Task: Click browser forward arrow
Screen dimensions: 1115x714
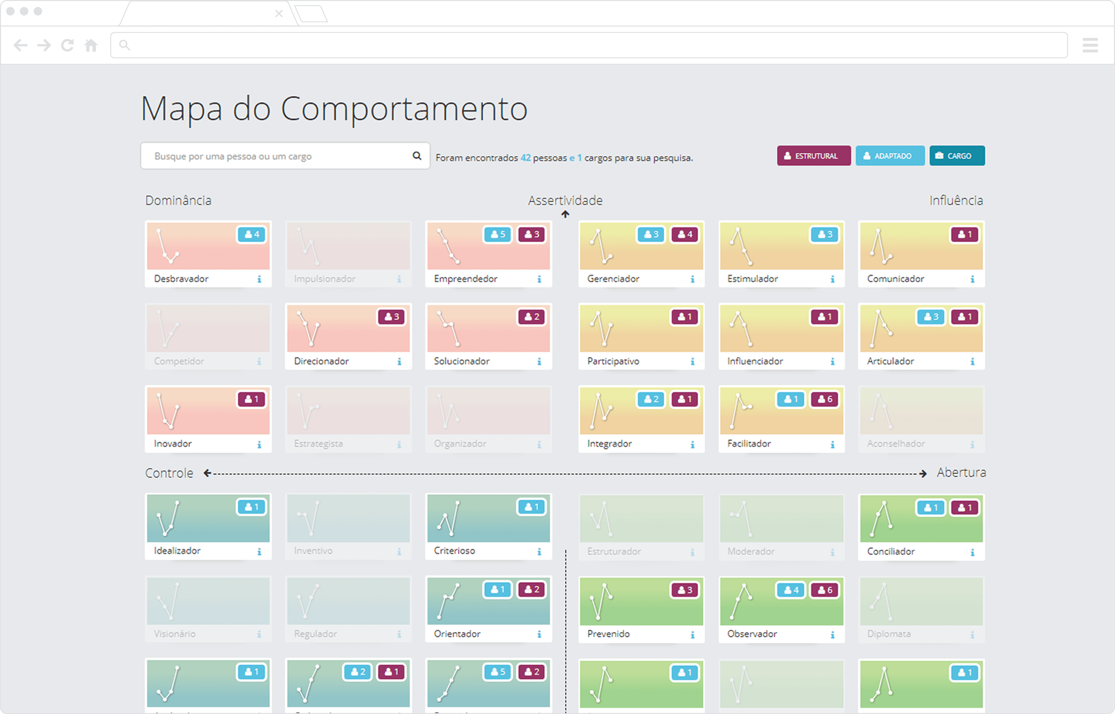Action: pyautogui.click(x=44, y=45)
